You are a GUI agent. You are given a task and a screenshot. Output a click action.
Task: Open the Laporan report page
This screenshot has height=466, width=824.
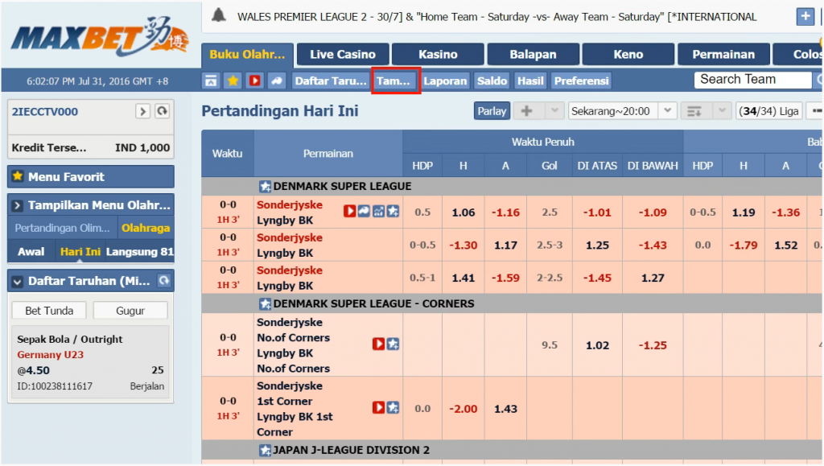point(445,81)
